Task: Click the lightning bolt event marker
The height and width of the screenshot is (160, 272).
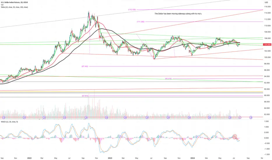Action: (x=240, y=118)
